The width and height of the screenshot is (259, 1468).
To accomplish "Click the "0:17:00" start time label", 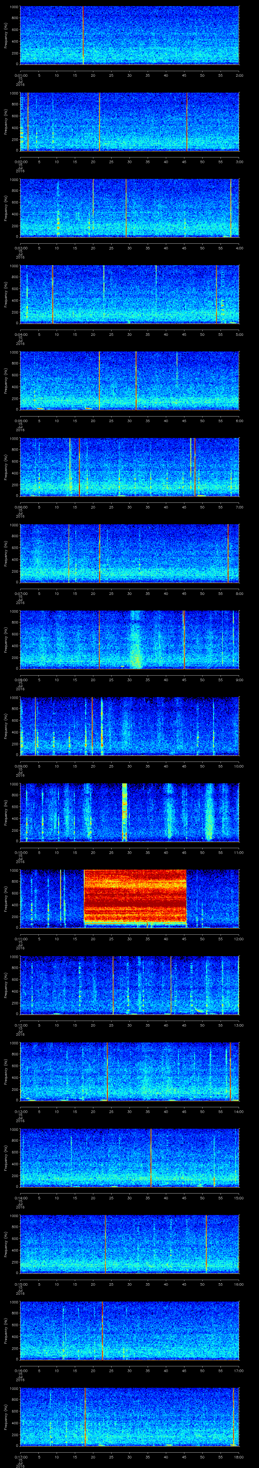I will 20,1457.
